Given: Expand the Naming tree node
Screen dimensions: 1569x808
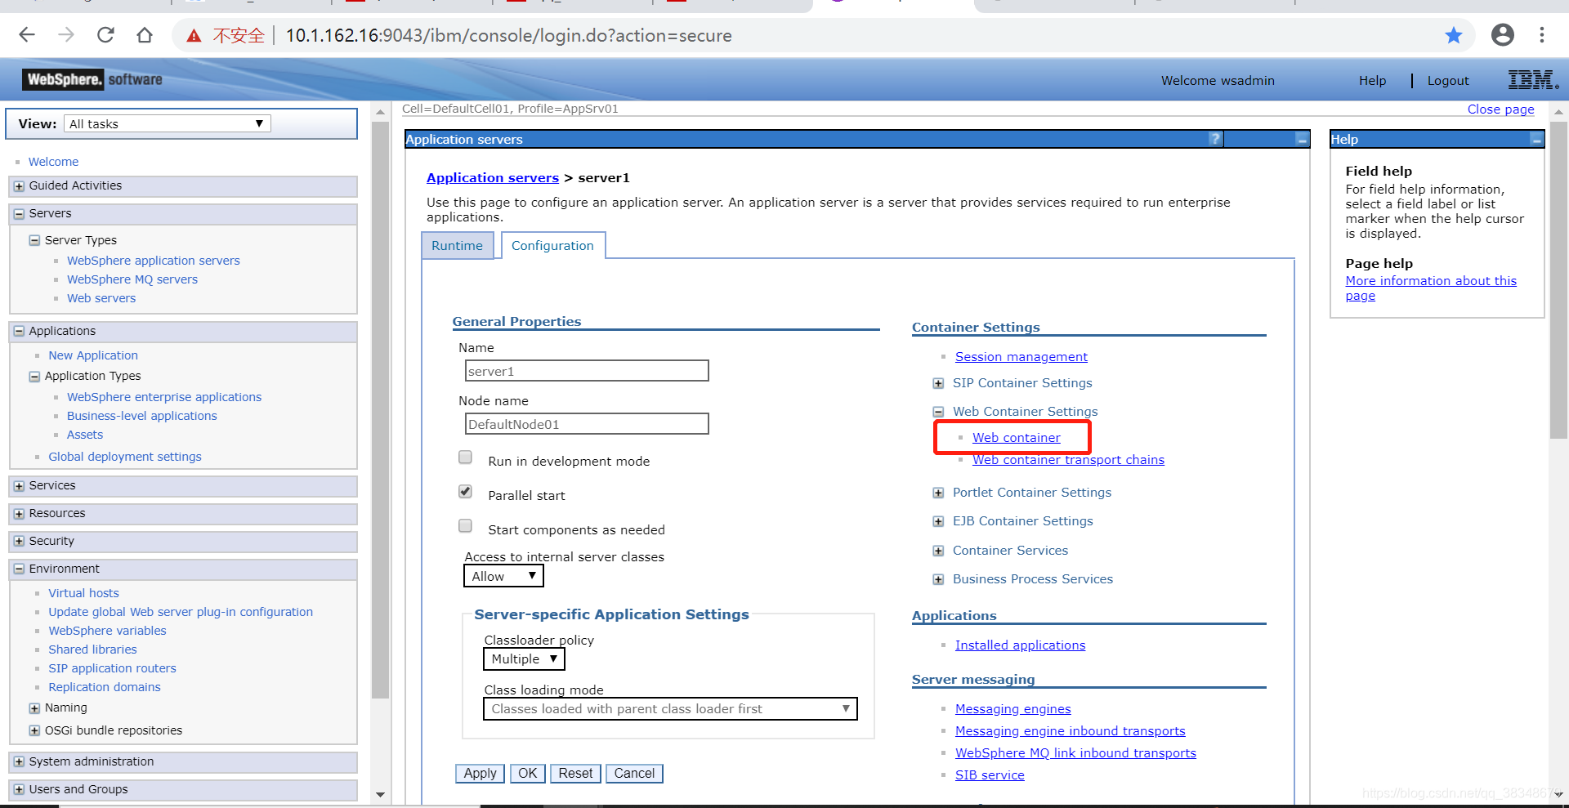Looking at the screenshot, I should 34,708.
